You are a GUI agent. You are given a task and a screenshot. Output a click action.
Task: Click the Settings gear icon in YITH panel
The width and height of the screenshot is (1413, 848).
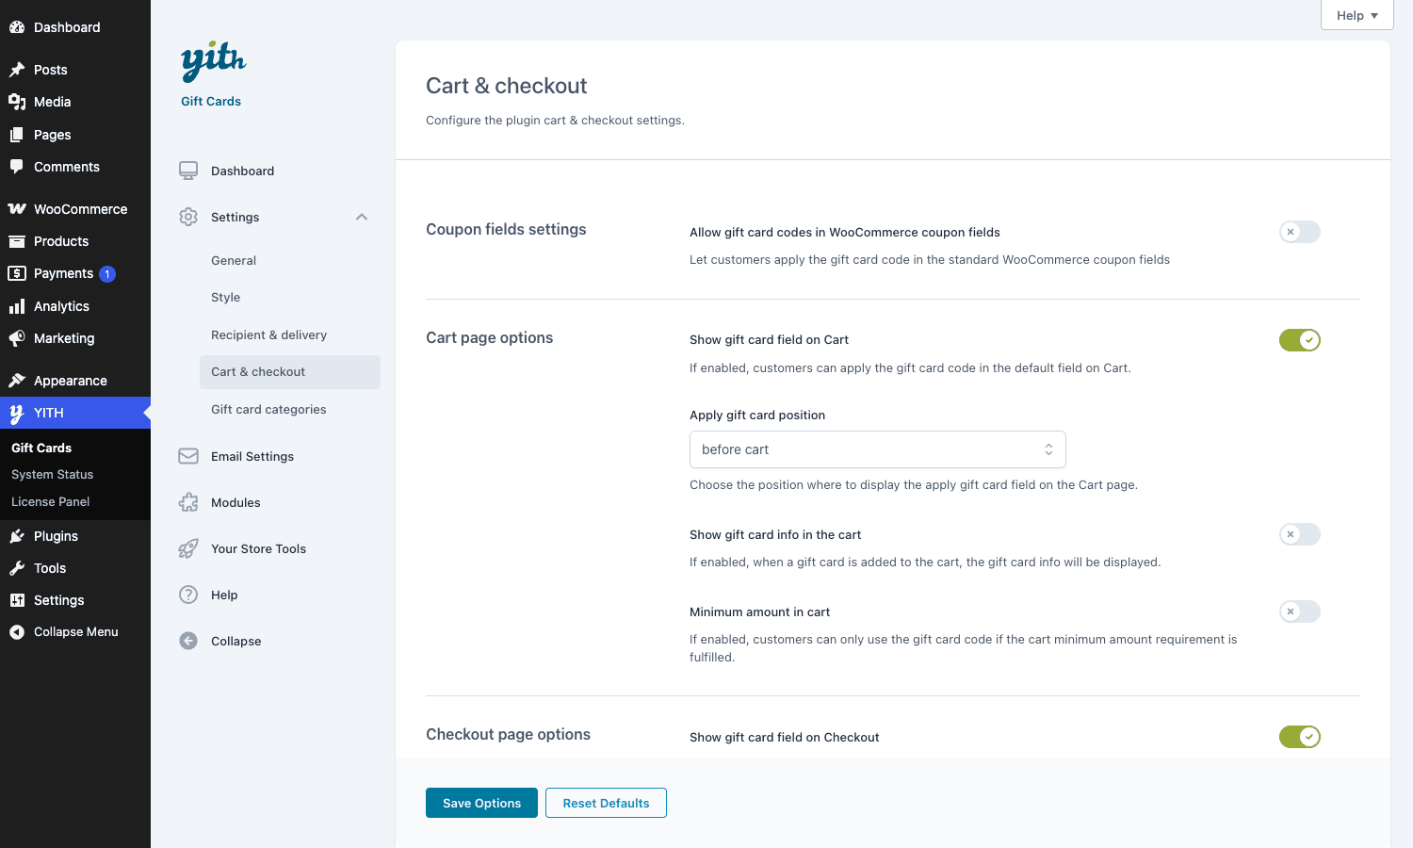[x=188, y=217]
